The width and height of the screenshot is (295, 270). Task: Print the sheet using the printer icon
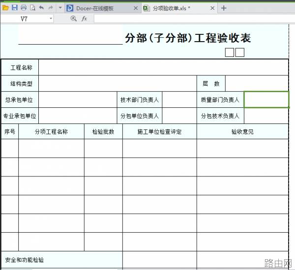24,8
